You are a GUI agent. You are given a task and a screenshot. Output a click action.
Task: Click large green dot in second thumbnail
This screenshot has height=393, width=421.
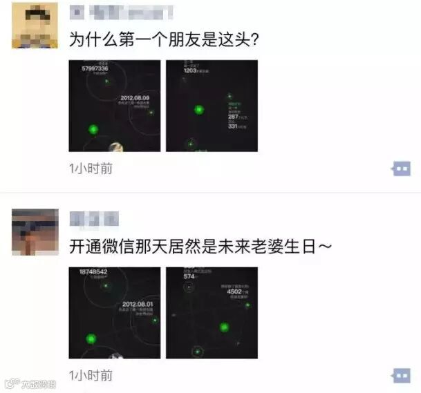(199, 109)
